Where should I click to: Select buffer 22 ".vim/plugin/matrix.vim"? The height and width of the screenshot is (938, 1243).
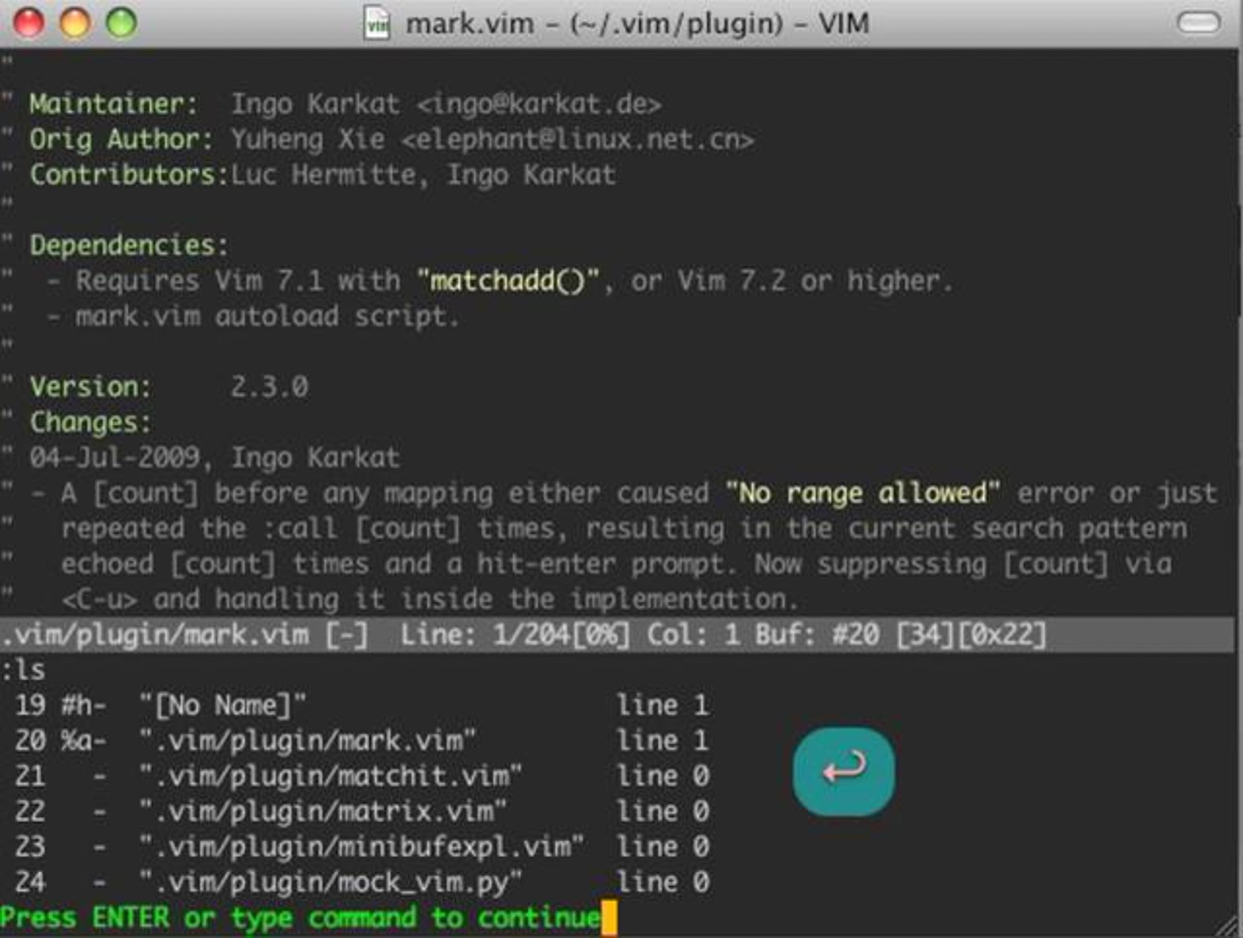(362, 812)
